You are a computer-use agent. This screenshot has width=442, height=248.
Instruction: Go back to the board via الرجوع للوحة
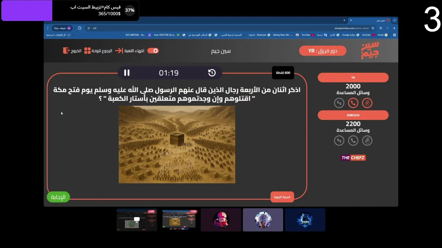(x=98, y=51)
